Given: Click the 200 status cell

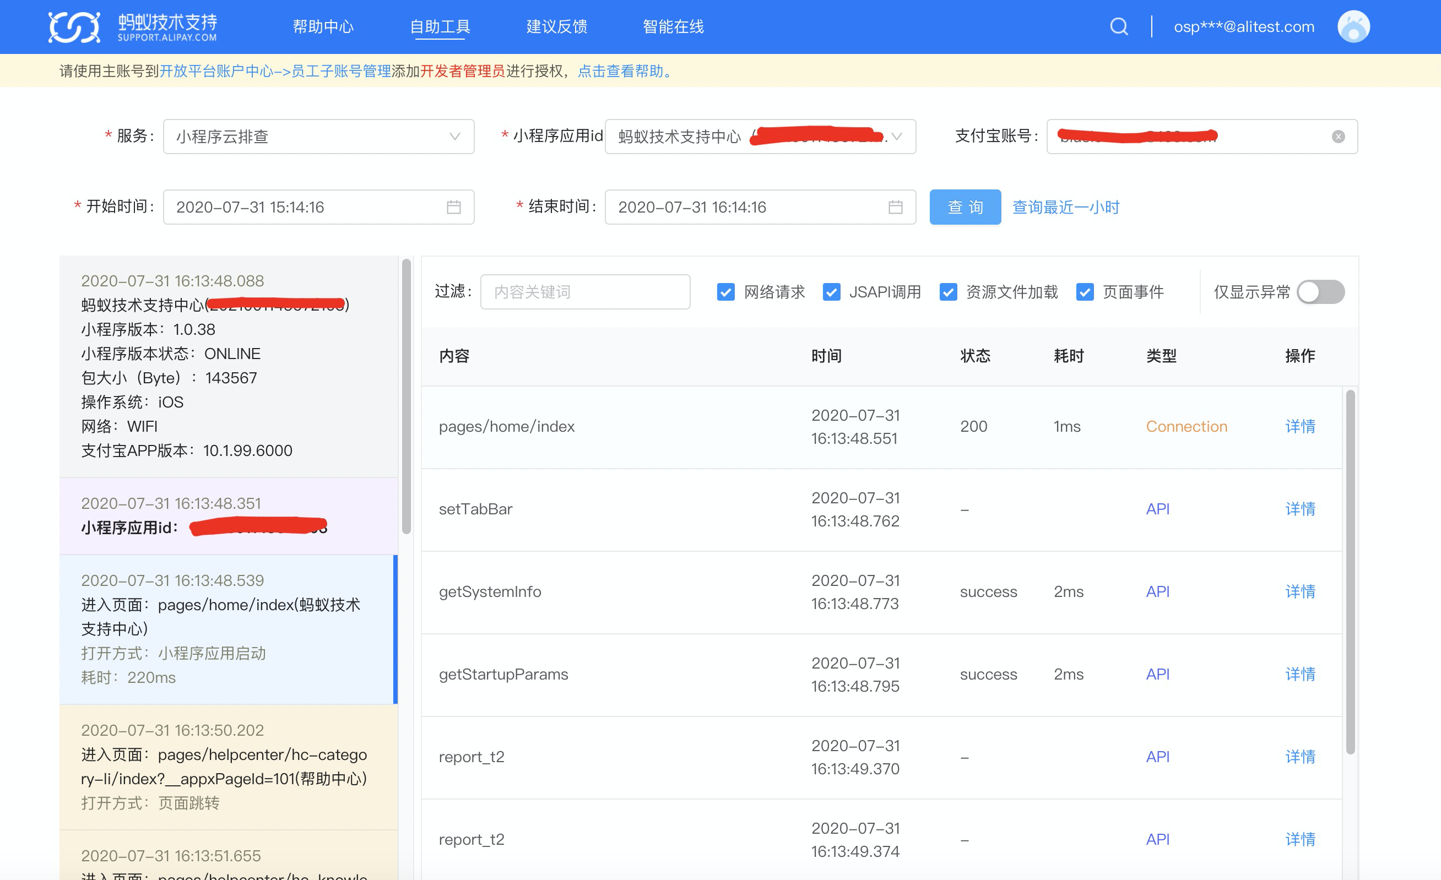Looking at the screenshot, I should point(974,426).
